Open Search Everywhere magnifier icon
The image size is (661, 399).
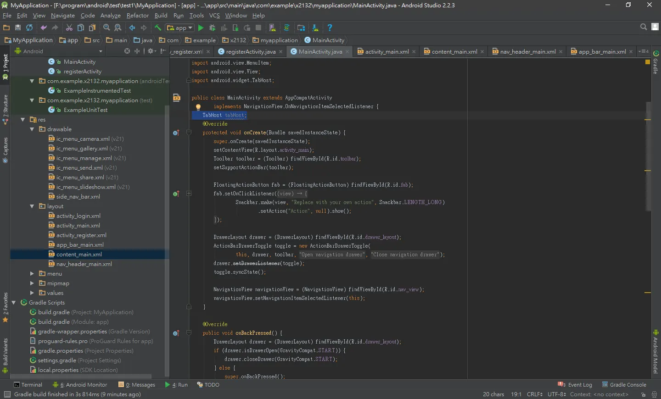(x=644, y=27)
